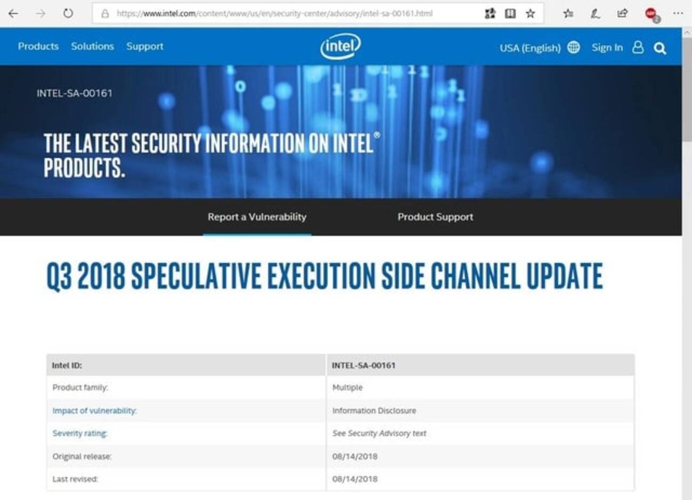692x500 pixels.
Task: Click the Q3 2018 Speculative Execution heading
Action: coord(324,276)
